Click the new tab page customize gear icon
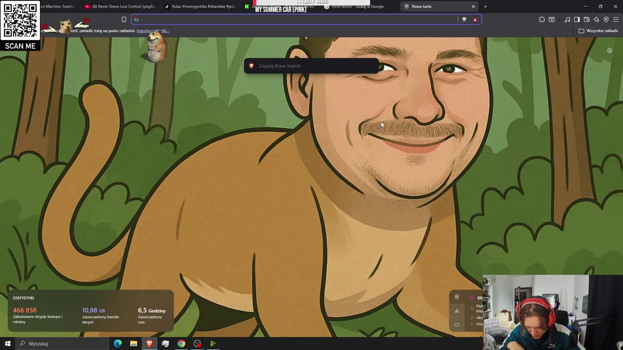Viewport: 623px width, 350px height. click(609, 51)
